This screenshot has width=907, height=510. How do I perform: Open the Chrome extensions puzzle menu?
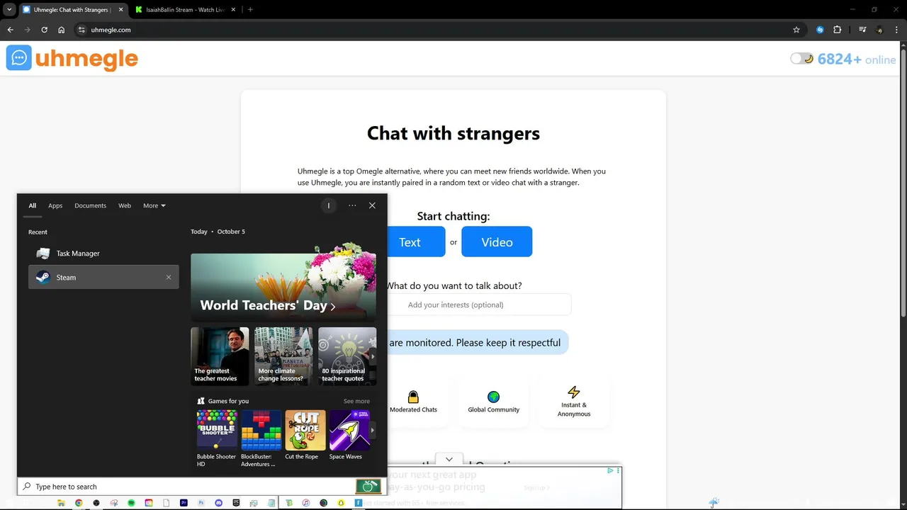click(x=837, y=30)
